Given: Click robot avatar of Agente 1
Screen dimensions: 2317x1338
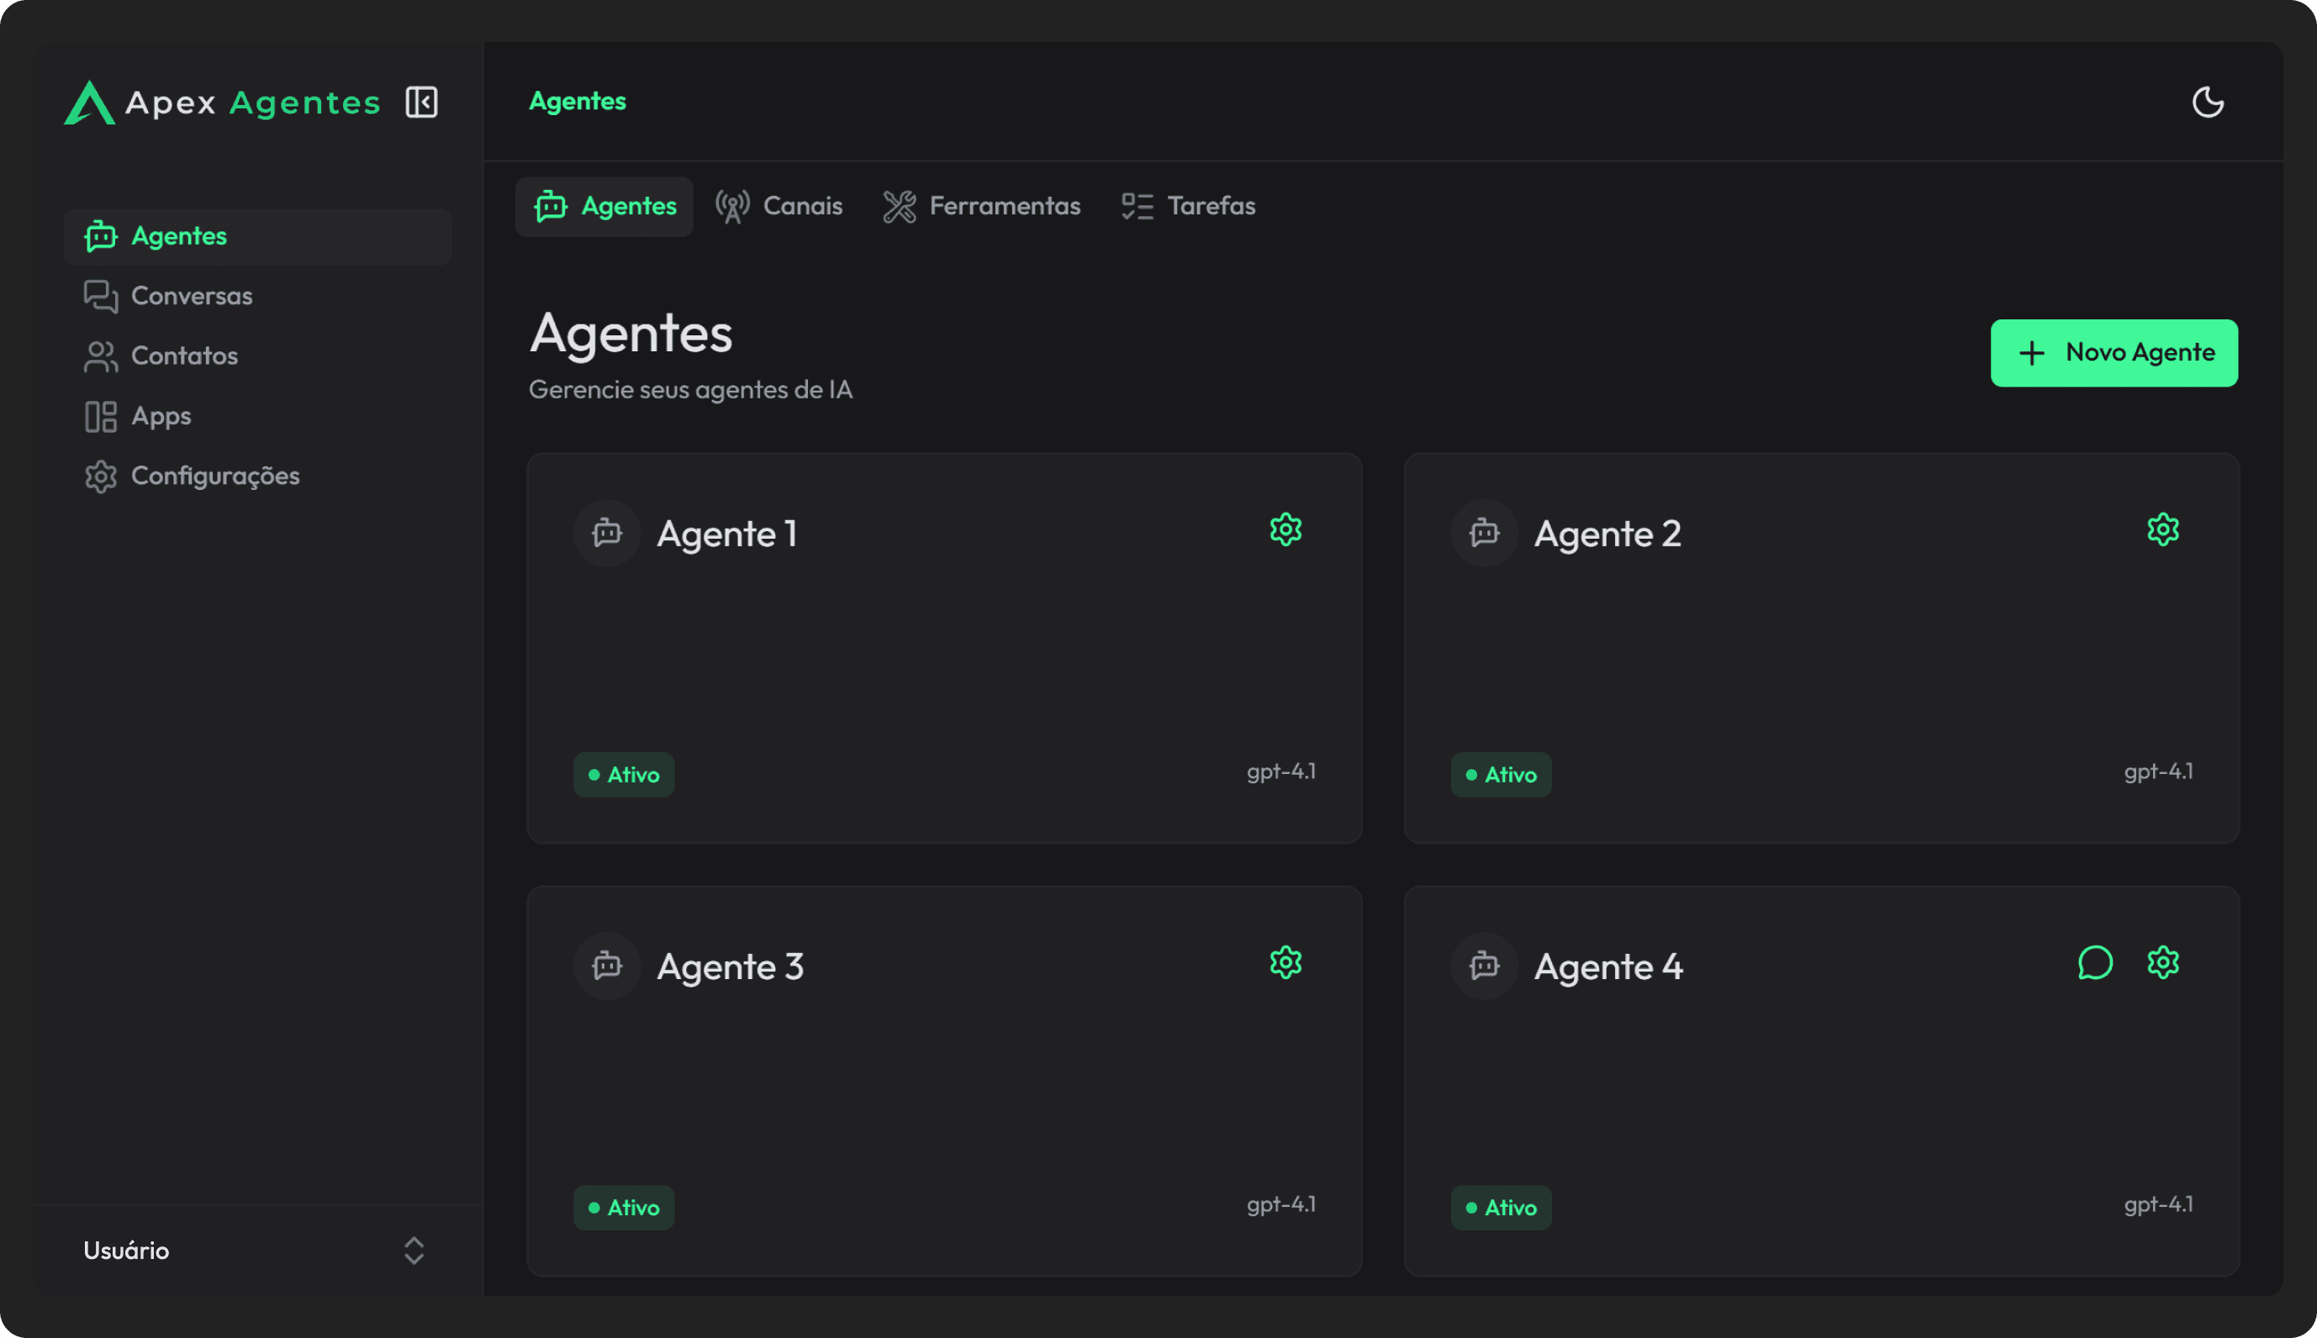Looking at the screenshot, I should (x=607, y=533).
